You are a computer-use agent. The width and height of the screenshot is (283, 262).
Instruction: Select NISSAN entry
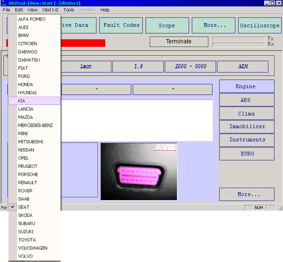[x=34, y=150]
